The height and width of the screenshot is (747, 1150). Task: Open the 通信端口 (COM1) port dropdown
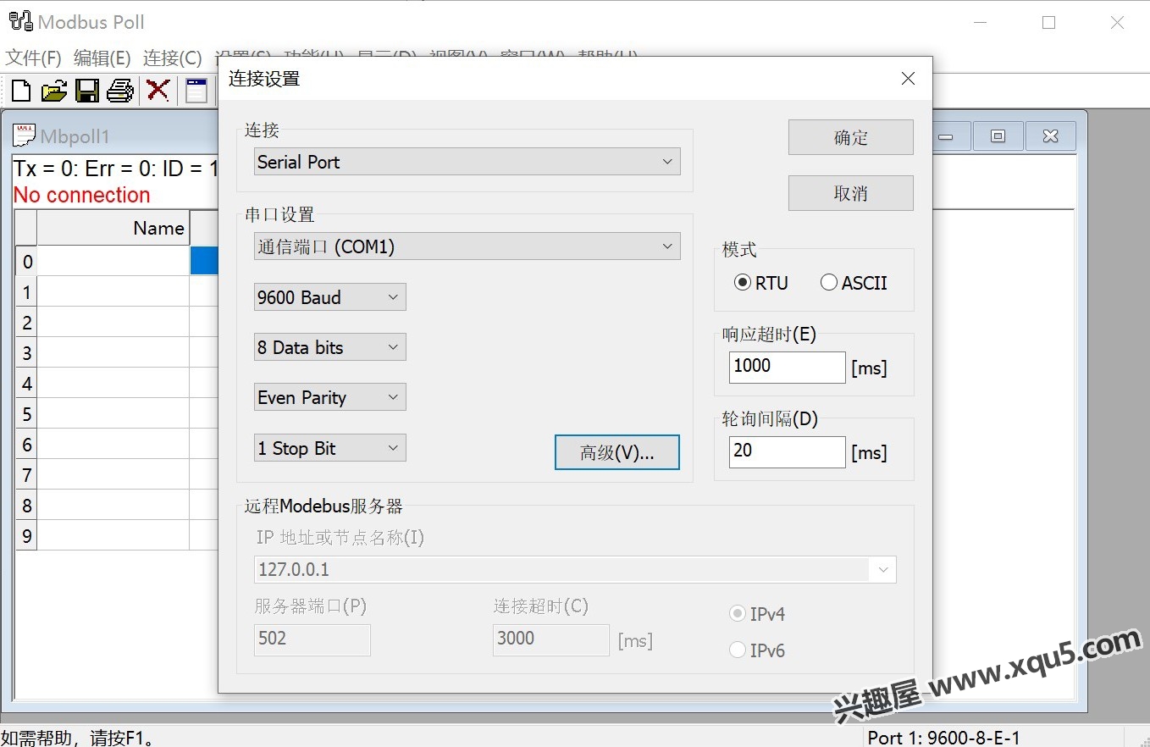click(467, 246)
